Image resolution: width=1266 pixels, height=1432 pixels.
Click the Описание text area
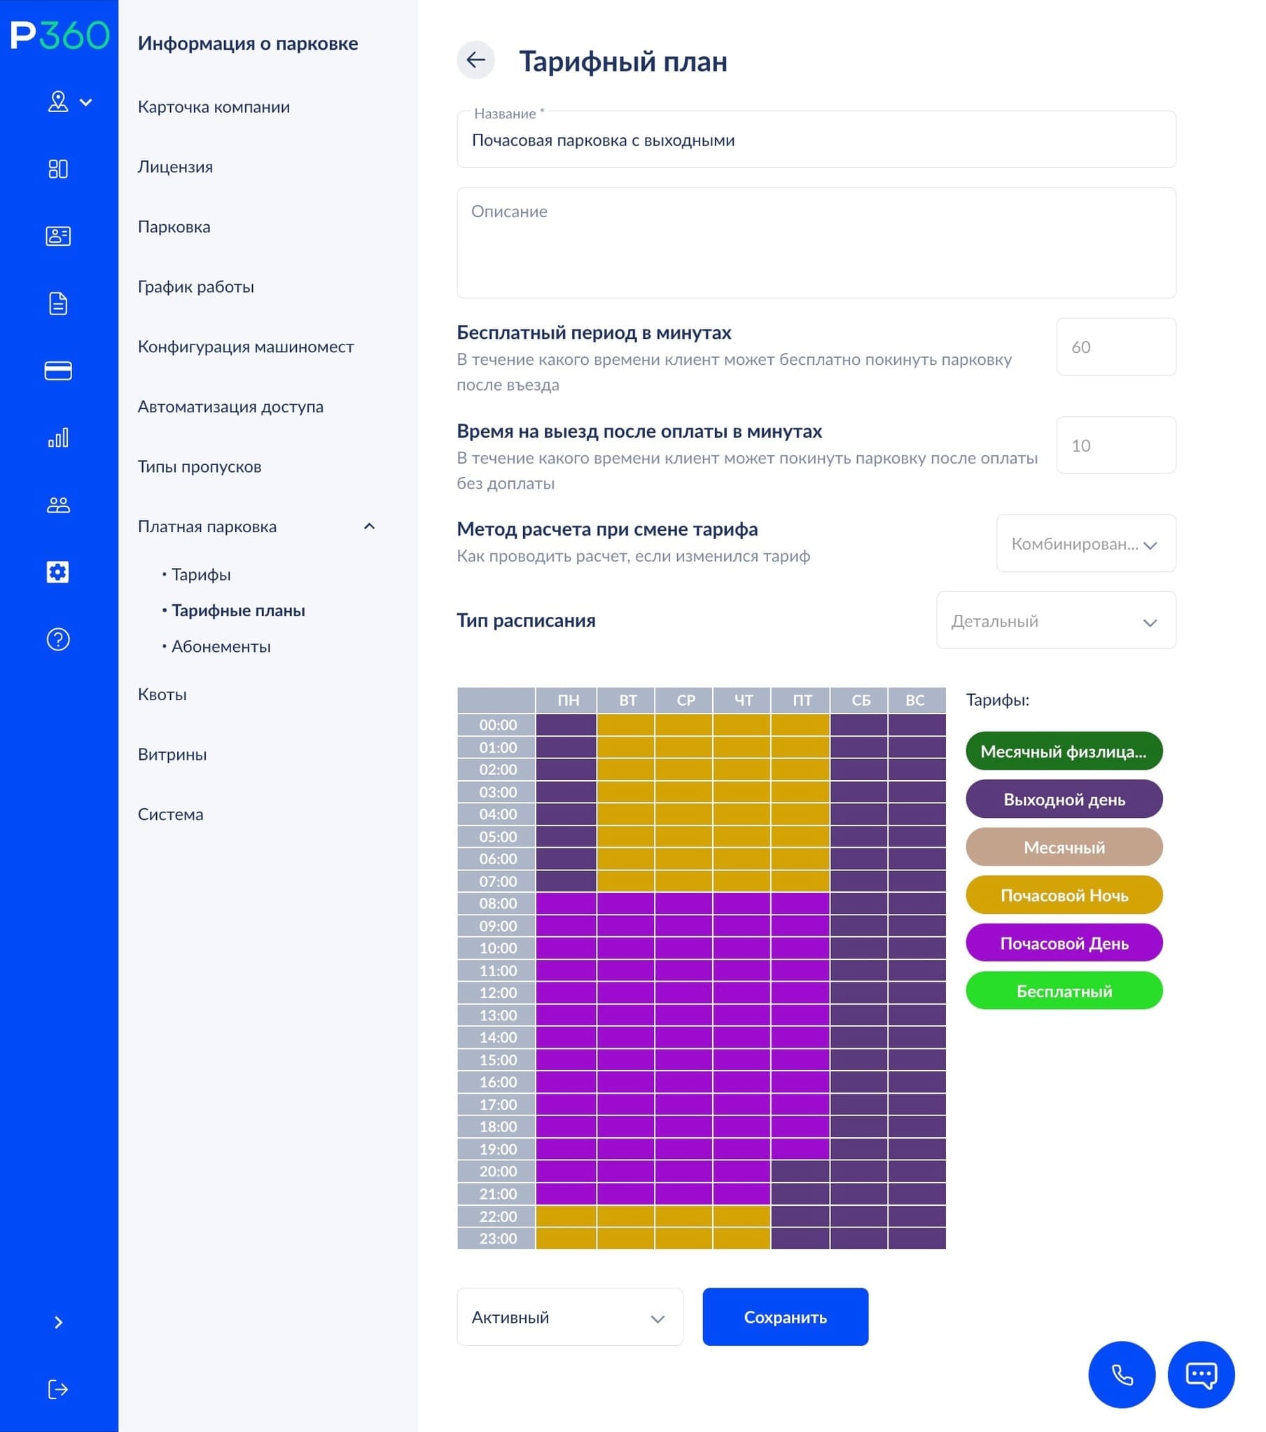(x=816, y=243)
